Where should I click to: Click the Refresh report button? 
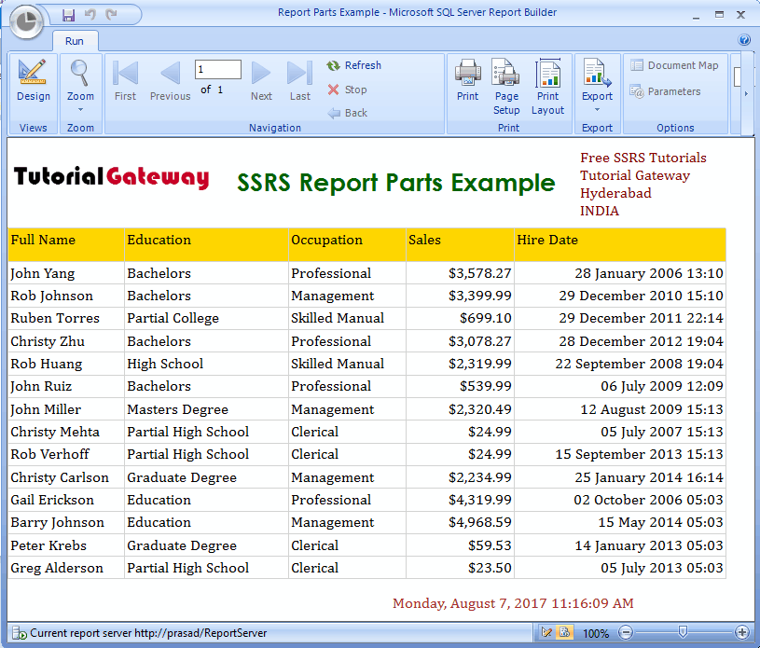[x=353, y=65]
